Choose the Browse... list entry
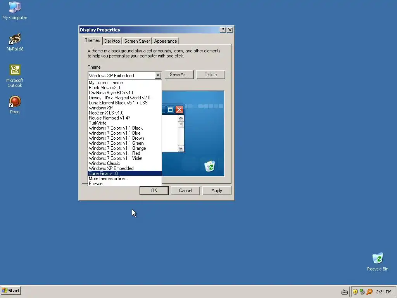The height and width of the screenshot is (298, 397). coord(124,184)
